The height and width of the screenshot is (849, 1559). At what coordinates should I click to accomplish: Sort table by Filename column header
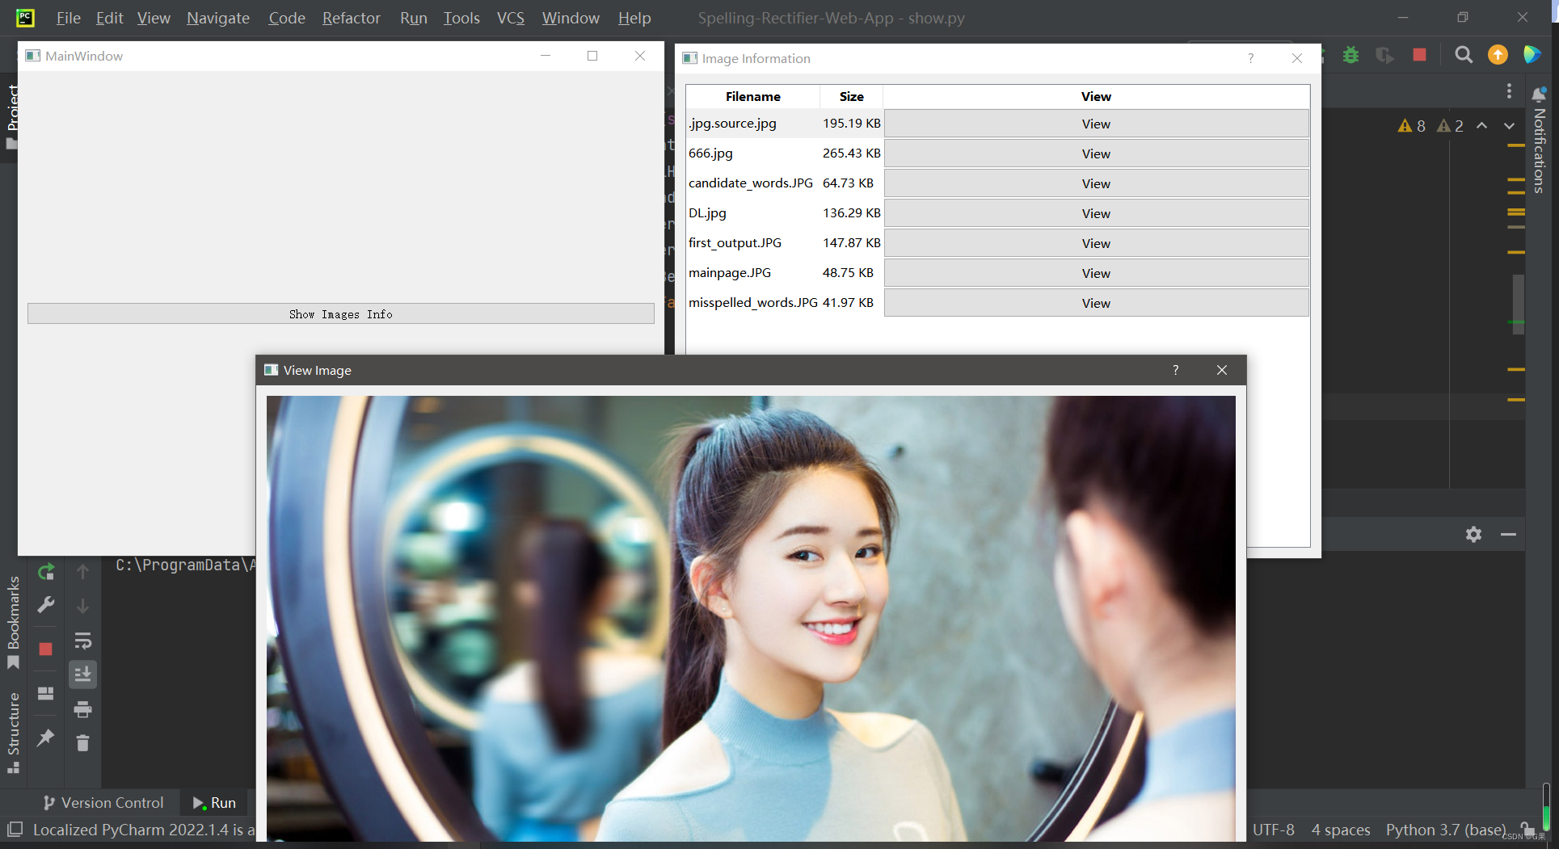coord(753,96)
